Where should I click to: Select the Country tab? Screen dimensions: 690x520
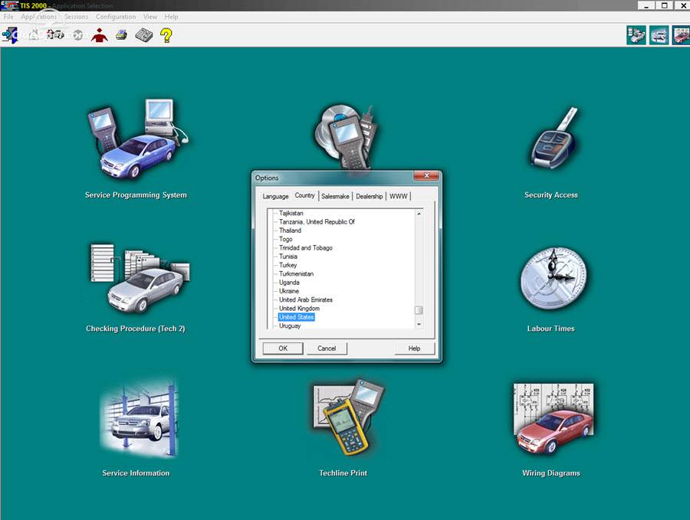point(304,195)
